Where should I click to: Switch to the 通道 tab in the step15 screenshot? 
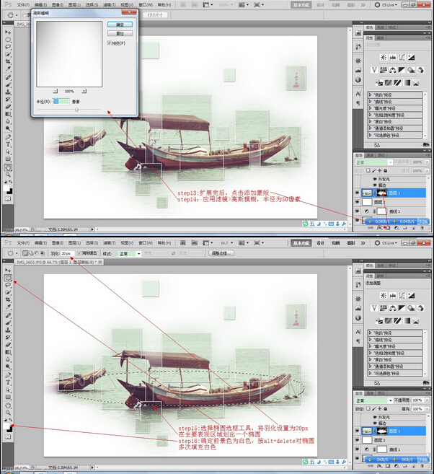click(370, 393)
